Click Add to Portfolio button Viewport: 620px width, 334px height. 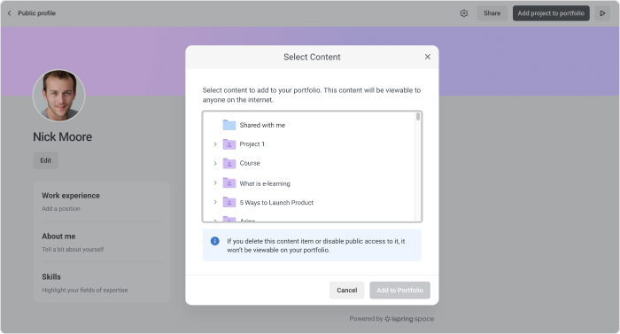(x=399, y=290)
